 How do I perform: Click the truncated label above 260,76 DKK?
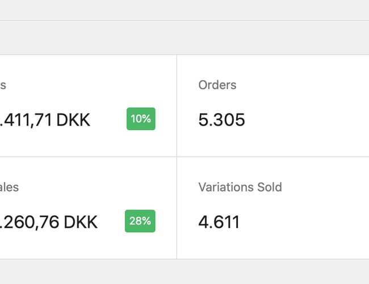point(9,187)
